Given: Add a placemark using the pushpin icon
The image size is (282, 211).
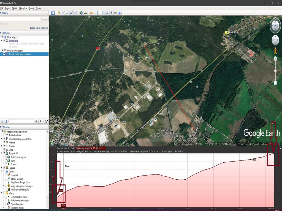Looking at the screenshot, I should (x=59, y=13).
